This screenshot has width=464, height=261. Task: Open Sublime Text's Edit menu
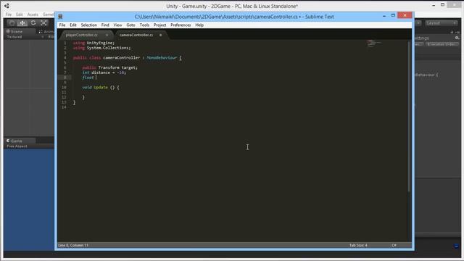pyautogui.click(x=73, y=25)
